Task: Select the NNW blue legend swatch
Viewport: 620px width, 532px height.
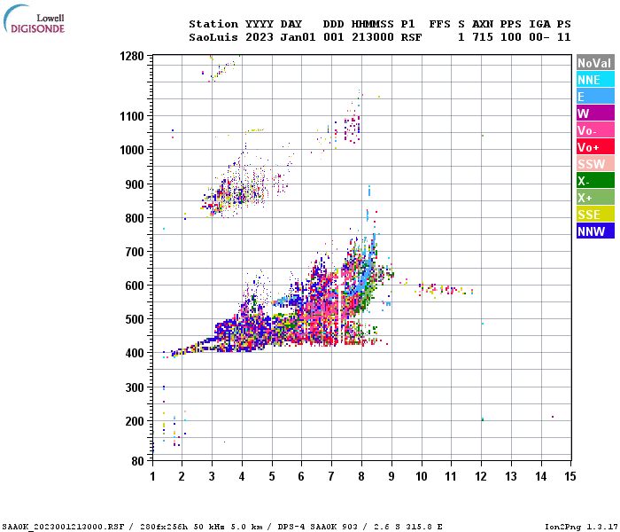Action: 595,231
